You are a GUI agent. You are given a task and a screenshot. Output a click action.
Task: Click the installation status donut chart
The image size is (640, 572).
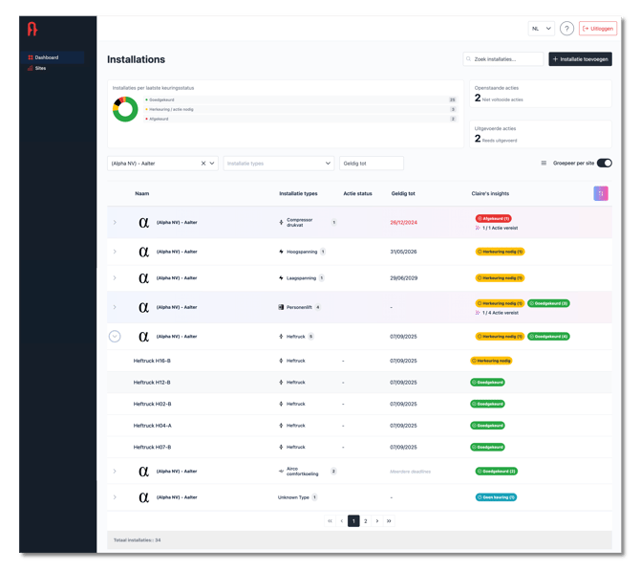point(125,109)
